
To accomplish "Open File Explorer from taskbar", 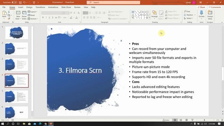I will 24,124.
